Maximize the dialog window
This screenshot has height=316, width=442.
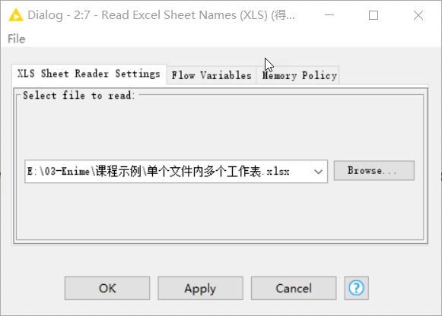click(x=374, y=15)
